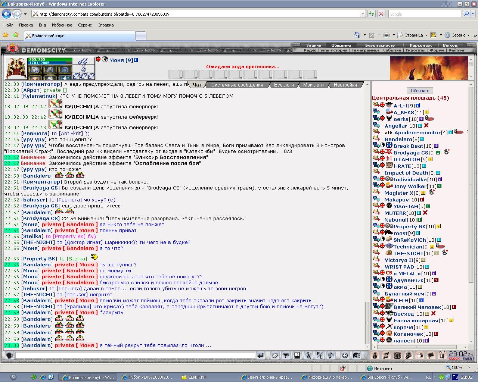
Task: Click the Персонаж menu link
Action: 420,45
